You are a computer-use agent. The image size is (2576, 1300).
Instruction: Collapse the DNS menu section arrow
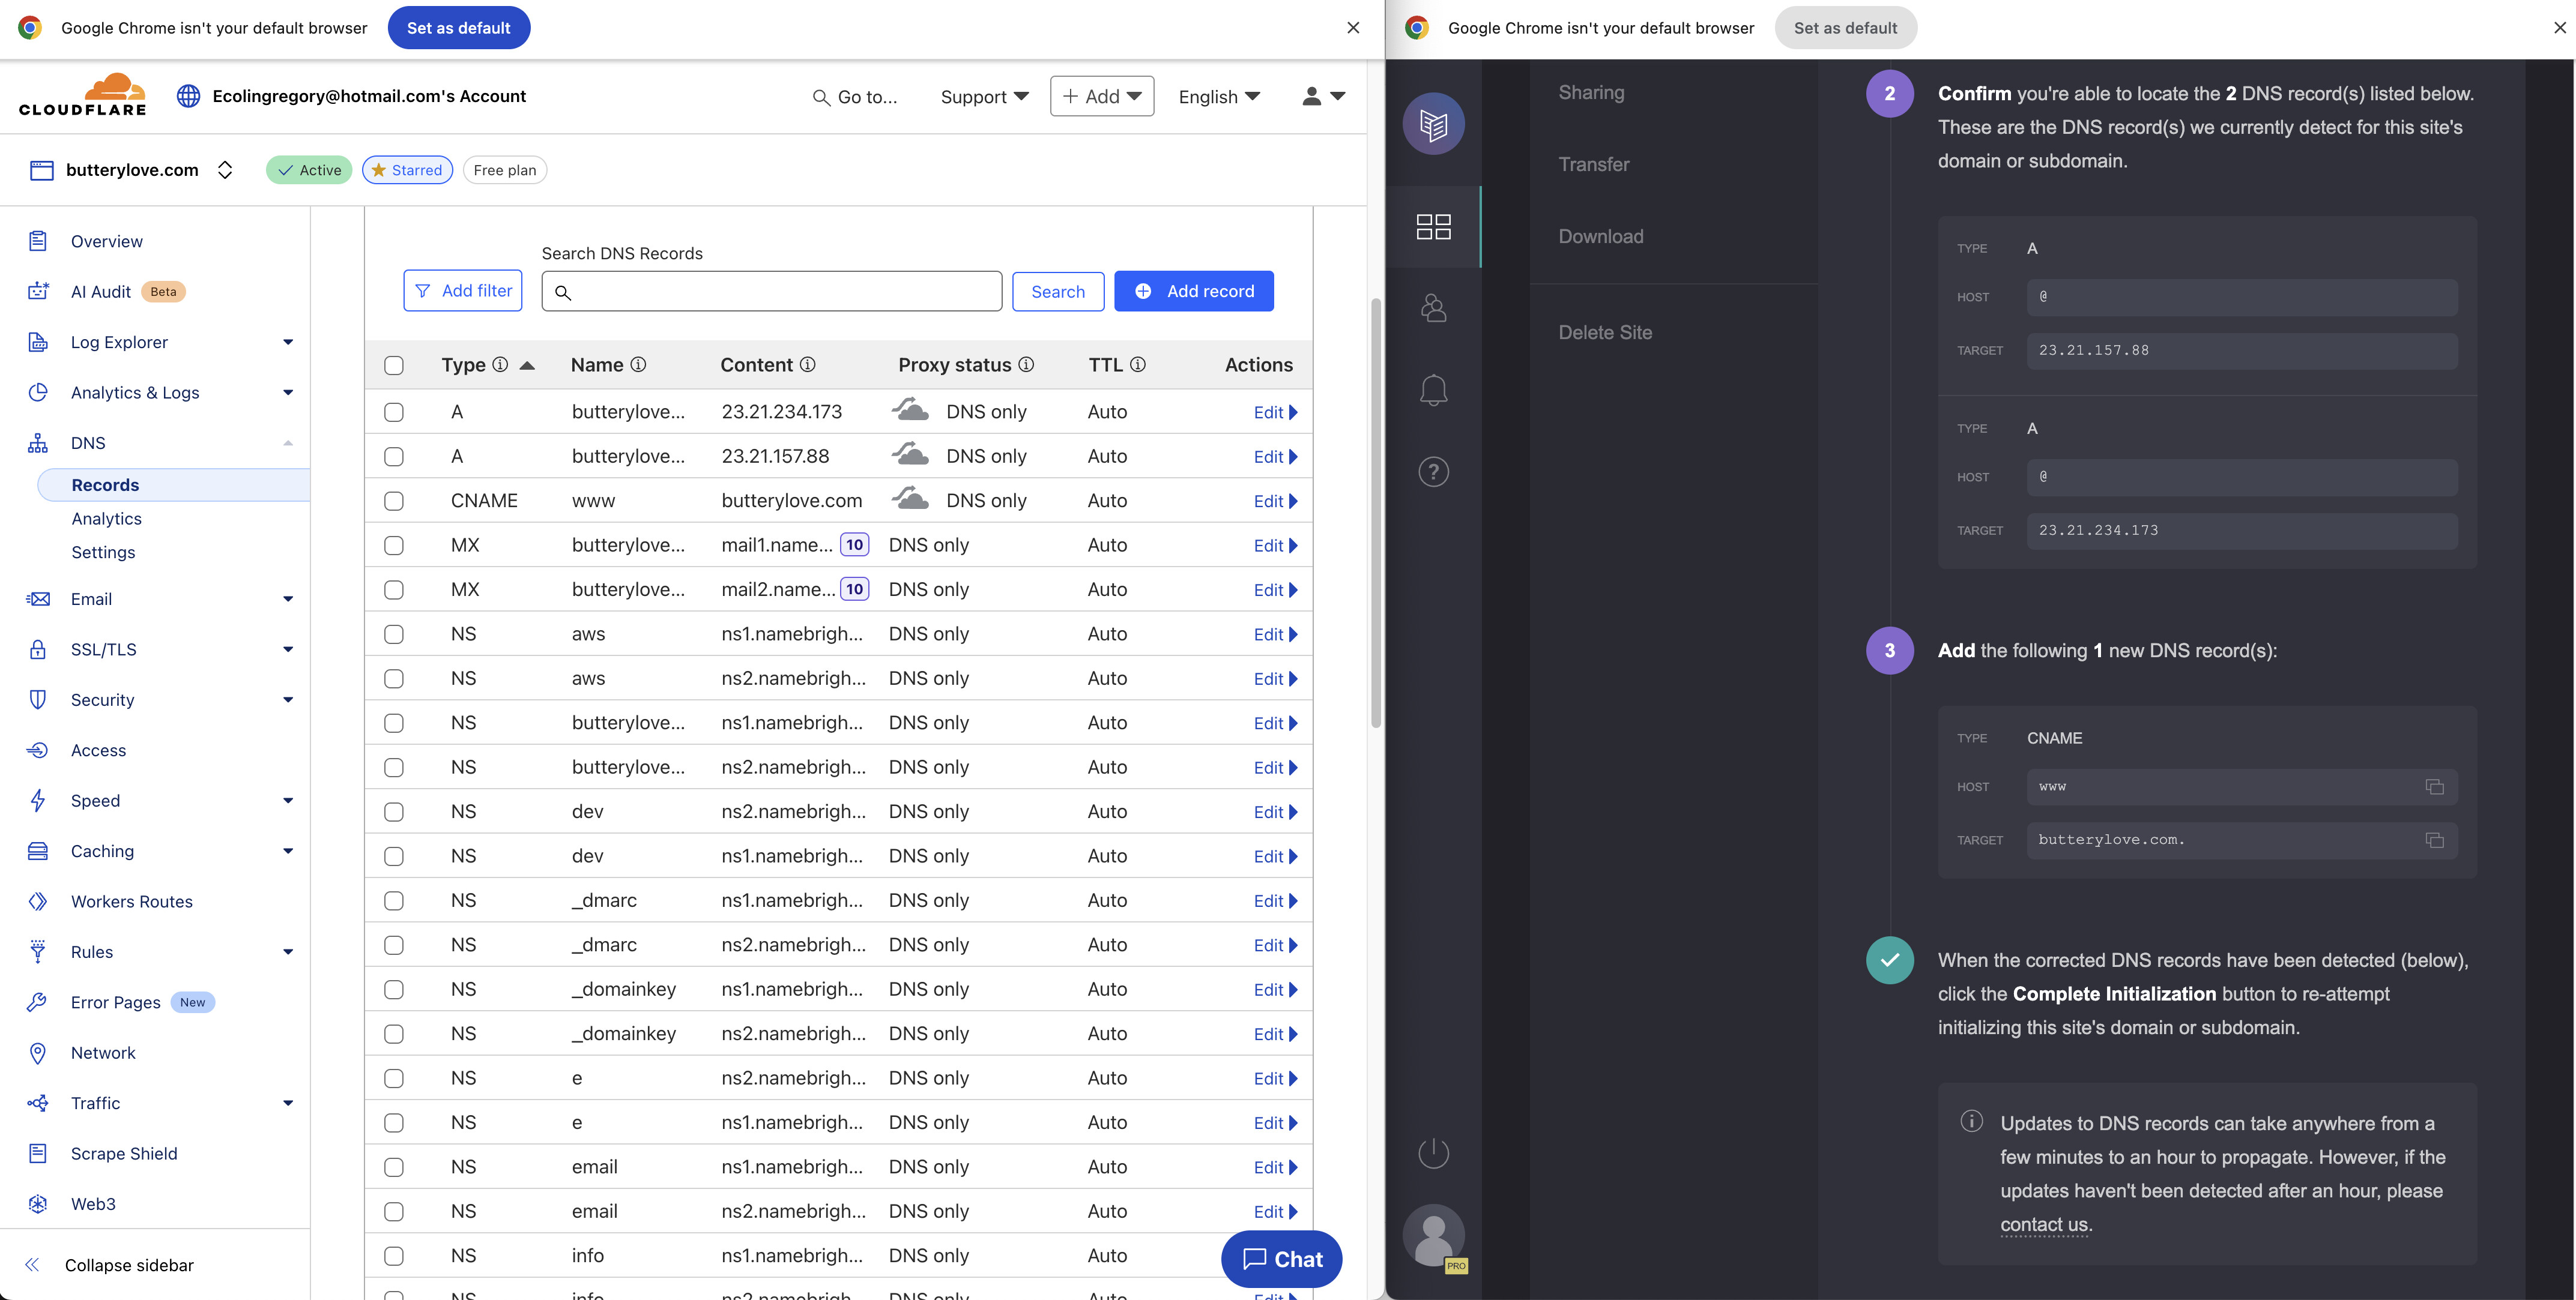[x=288, y=443]
